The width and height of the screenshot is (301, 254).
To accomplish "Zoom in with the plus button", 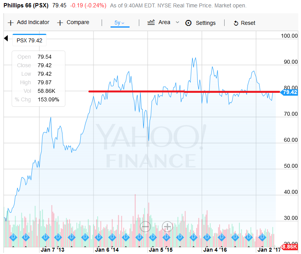I will (x=167, y=226).
